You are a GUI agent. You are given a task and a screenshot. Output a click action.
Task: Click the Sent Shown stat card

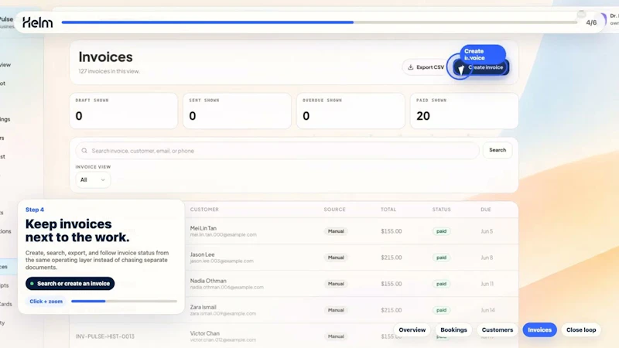click(x=237, y=111)
